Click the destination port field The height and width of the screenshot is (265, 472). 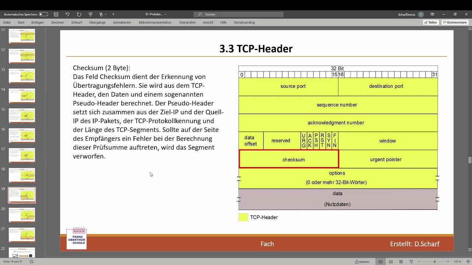click(x=388, y=86)
